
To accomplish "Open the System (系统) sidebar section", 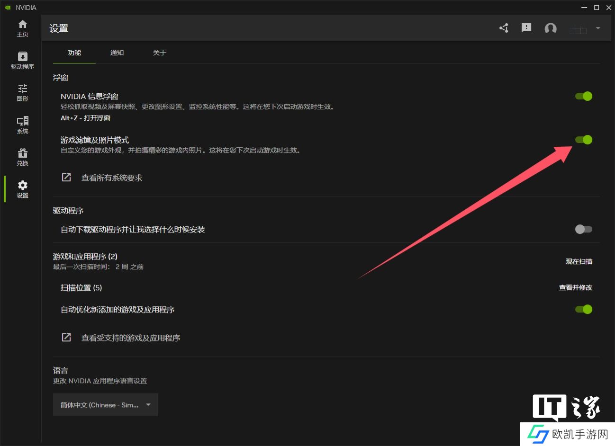I will pyautogui.click(x=22, y=125).
